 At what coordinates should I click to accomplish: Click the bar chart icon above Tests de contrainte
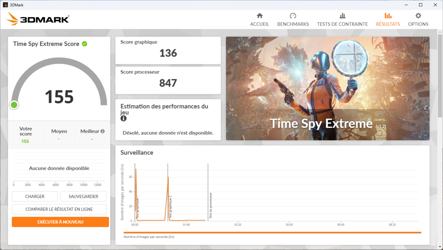(x=343, y=16)
